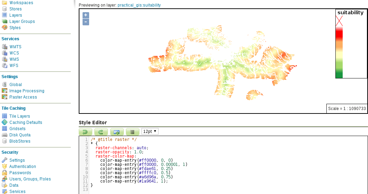Undo the last edit in Style Editor

85,132
